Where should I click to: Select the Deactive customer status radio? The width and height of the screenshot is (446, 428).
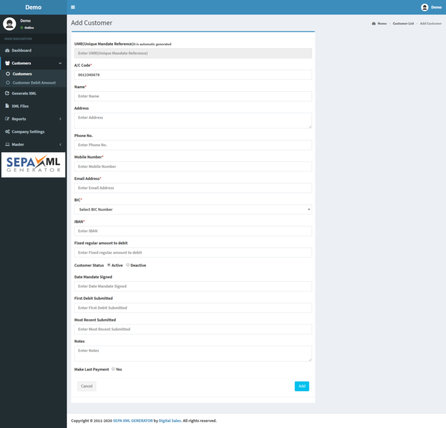pyautogui.click(x=128, y=265)
